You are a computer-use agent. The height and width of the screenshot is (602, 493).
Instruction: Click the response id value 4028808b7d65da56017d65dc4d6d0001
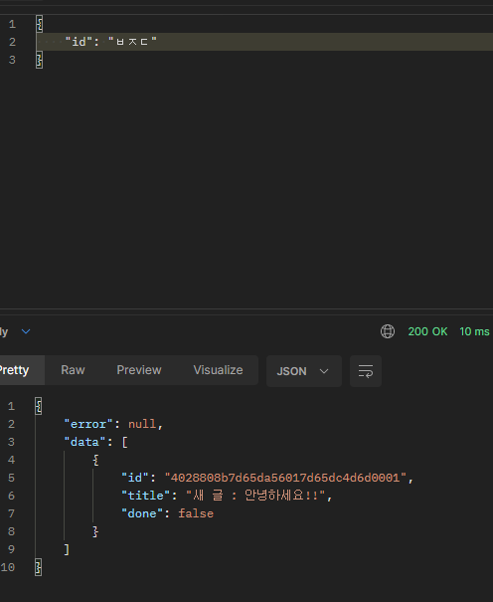click(285, 478)
